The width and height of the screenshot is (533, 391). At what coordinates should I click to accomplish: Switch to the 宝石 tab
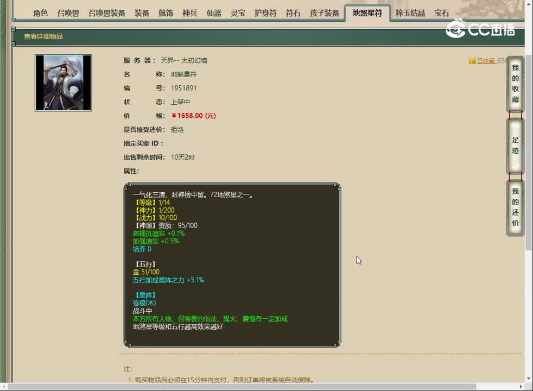point(442,13)
